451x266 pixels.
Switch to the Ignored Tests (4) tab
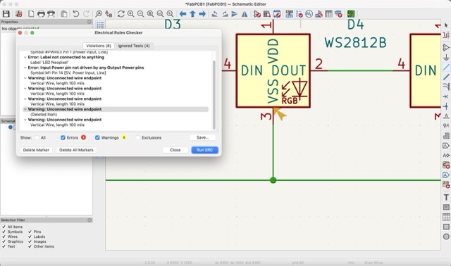[x=134, y=46]
